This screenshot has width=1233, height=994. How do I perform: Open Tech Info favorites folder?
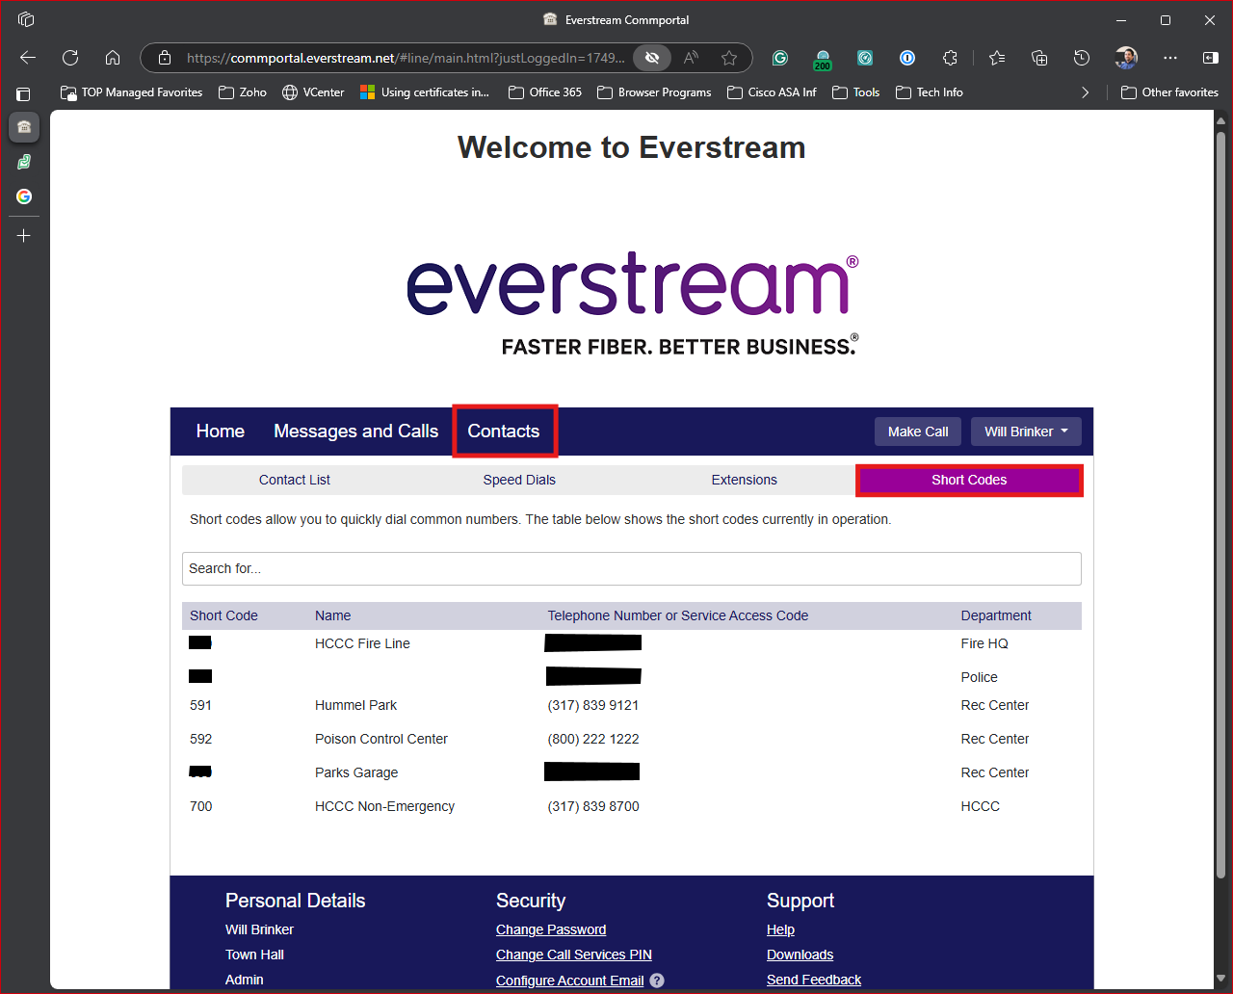click(930, 92)
